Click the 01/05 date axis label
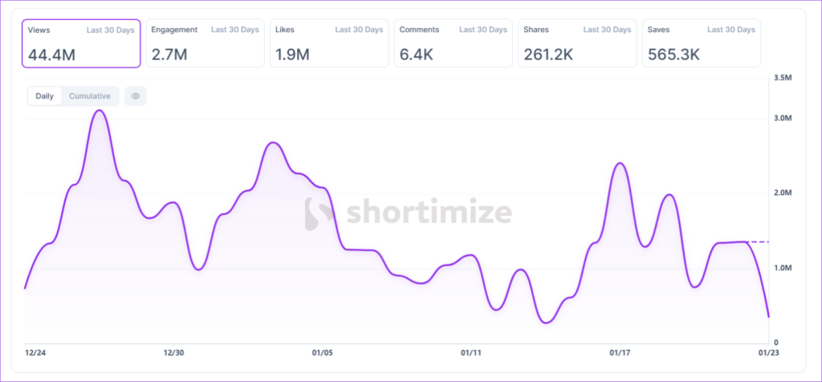This screenshot has width=822, height=382. (322, 352)
